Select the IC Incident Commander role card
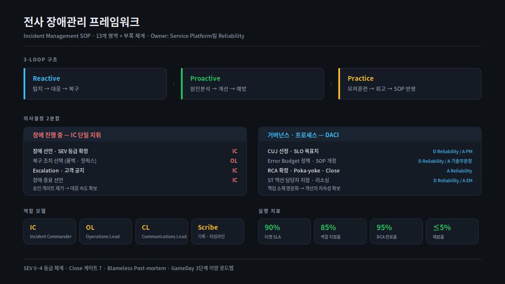 (50, 231)
